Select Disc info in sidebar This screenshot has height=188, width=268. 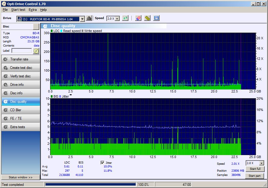click(21, 93)
